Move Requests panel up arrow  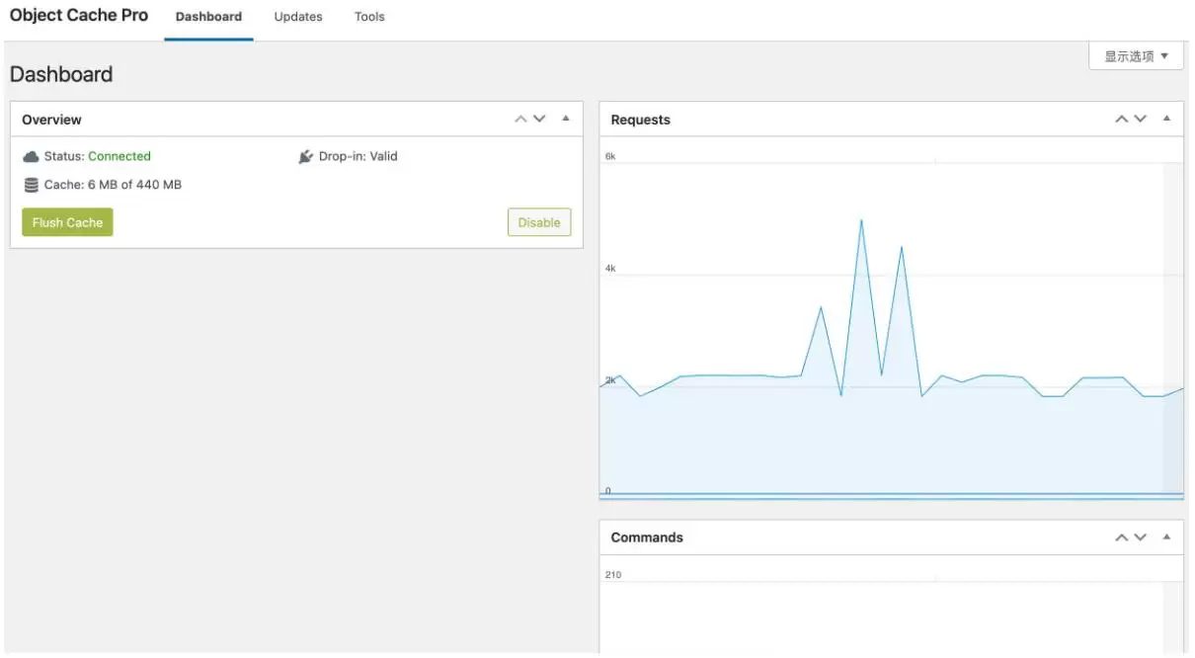coord(1121,119)
